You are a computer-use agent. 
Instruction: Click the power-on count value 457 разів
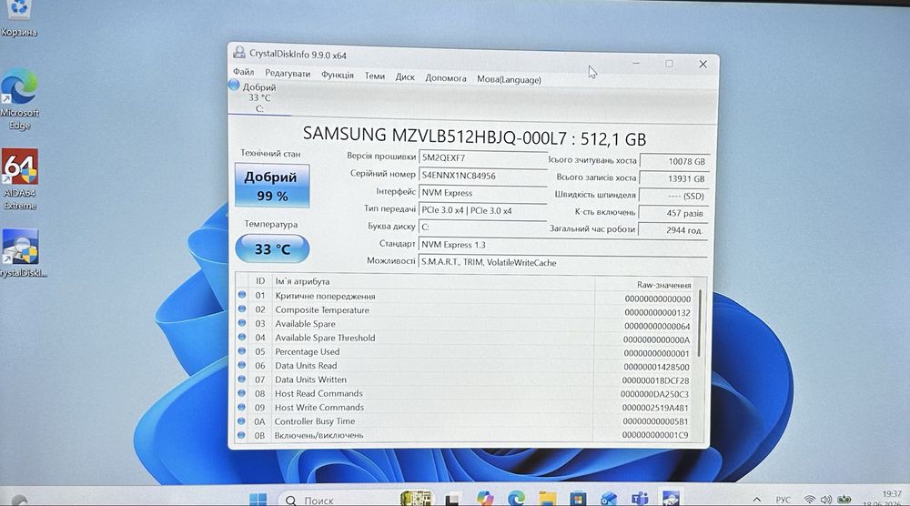[673, 213]
